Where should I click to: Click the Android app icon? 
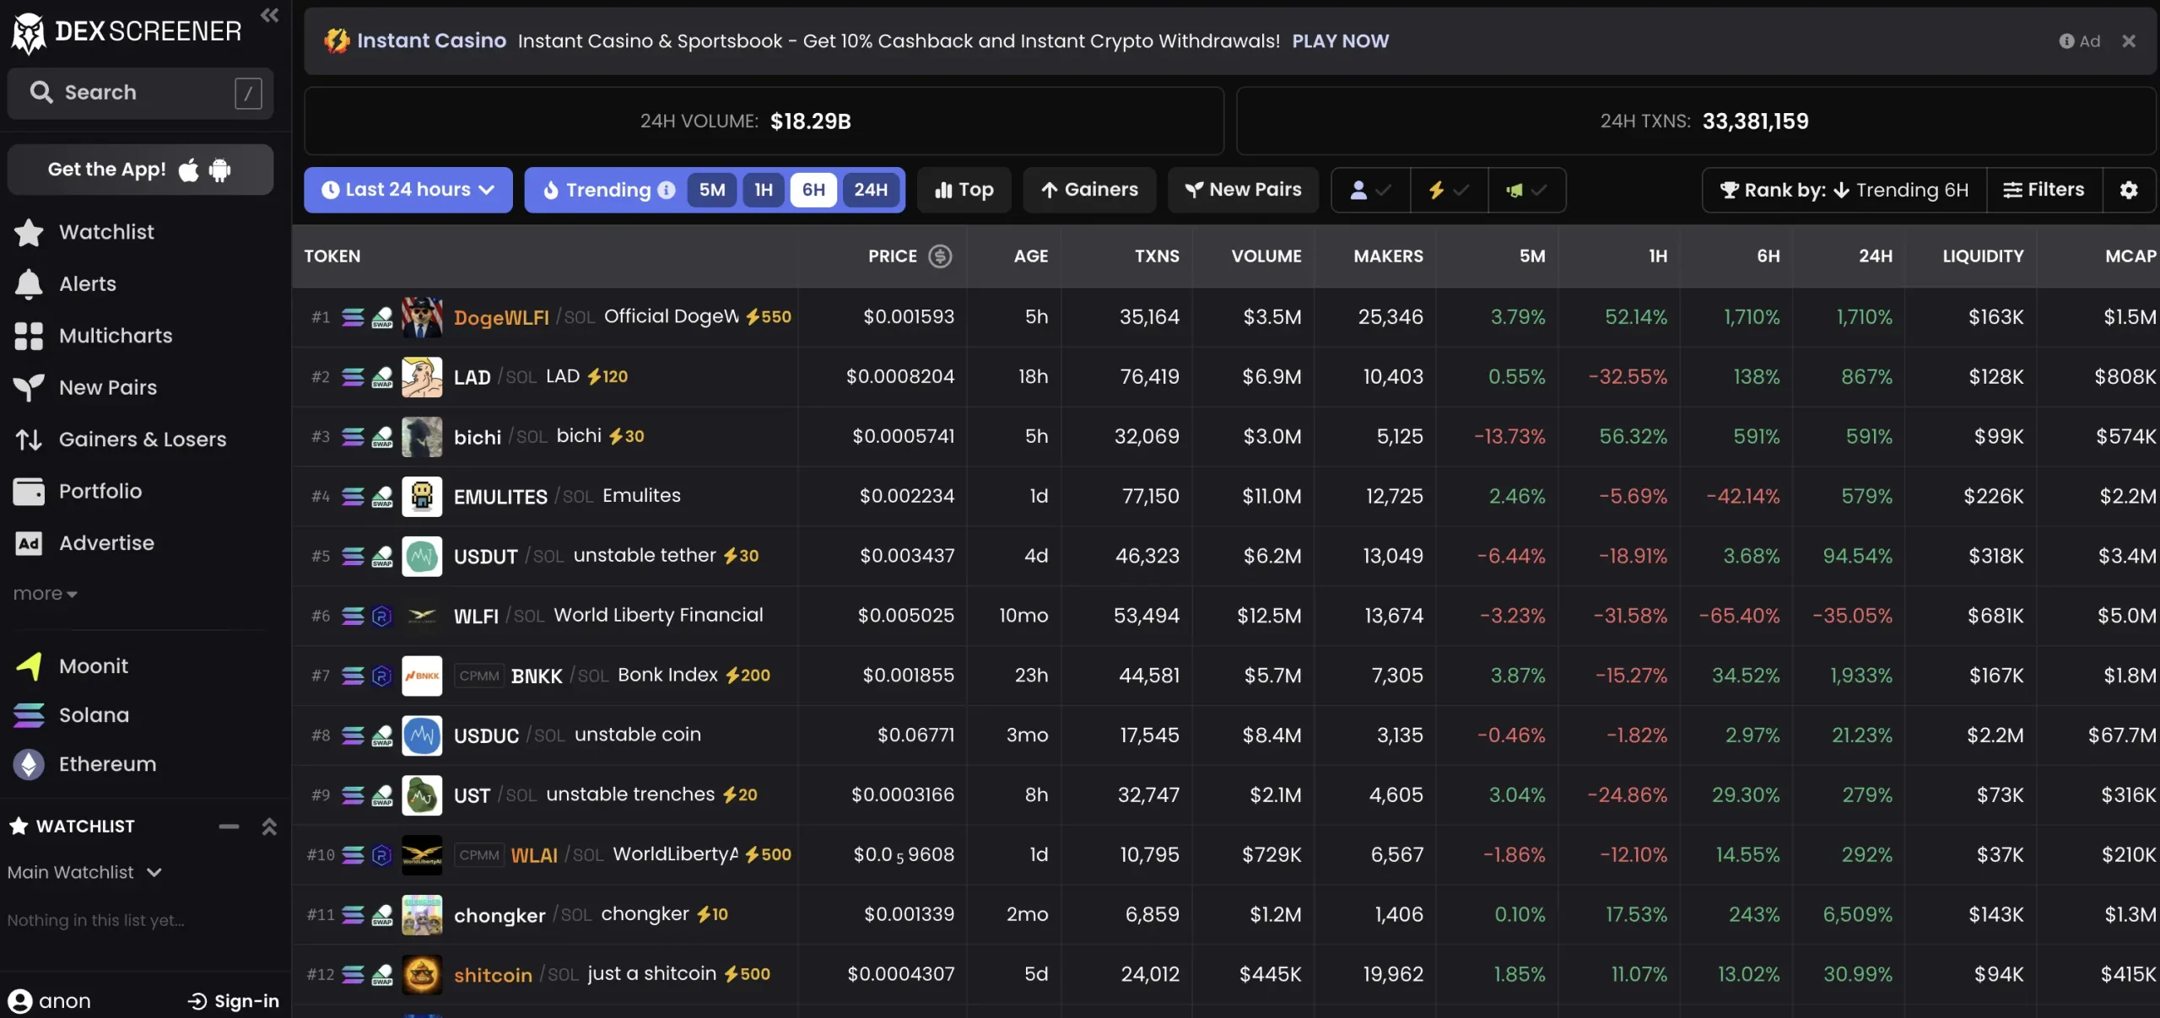(x=219, y=170)
